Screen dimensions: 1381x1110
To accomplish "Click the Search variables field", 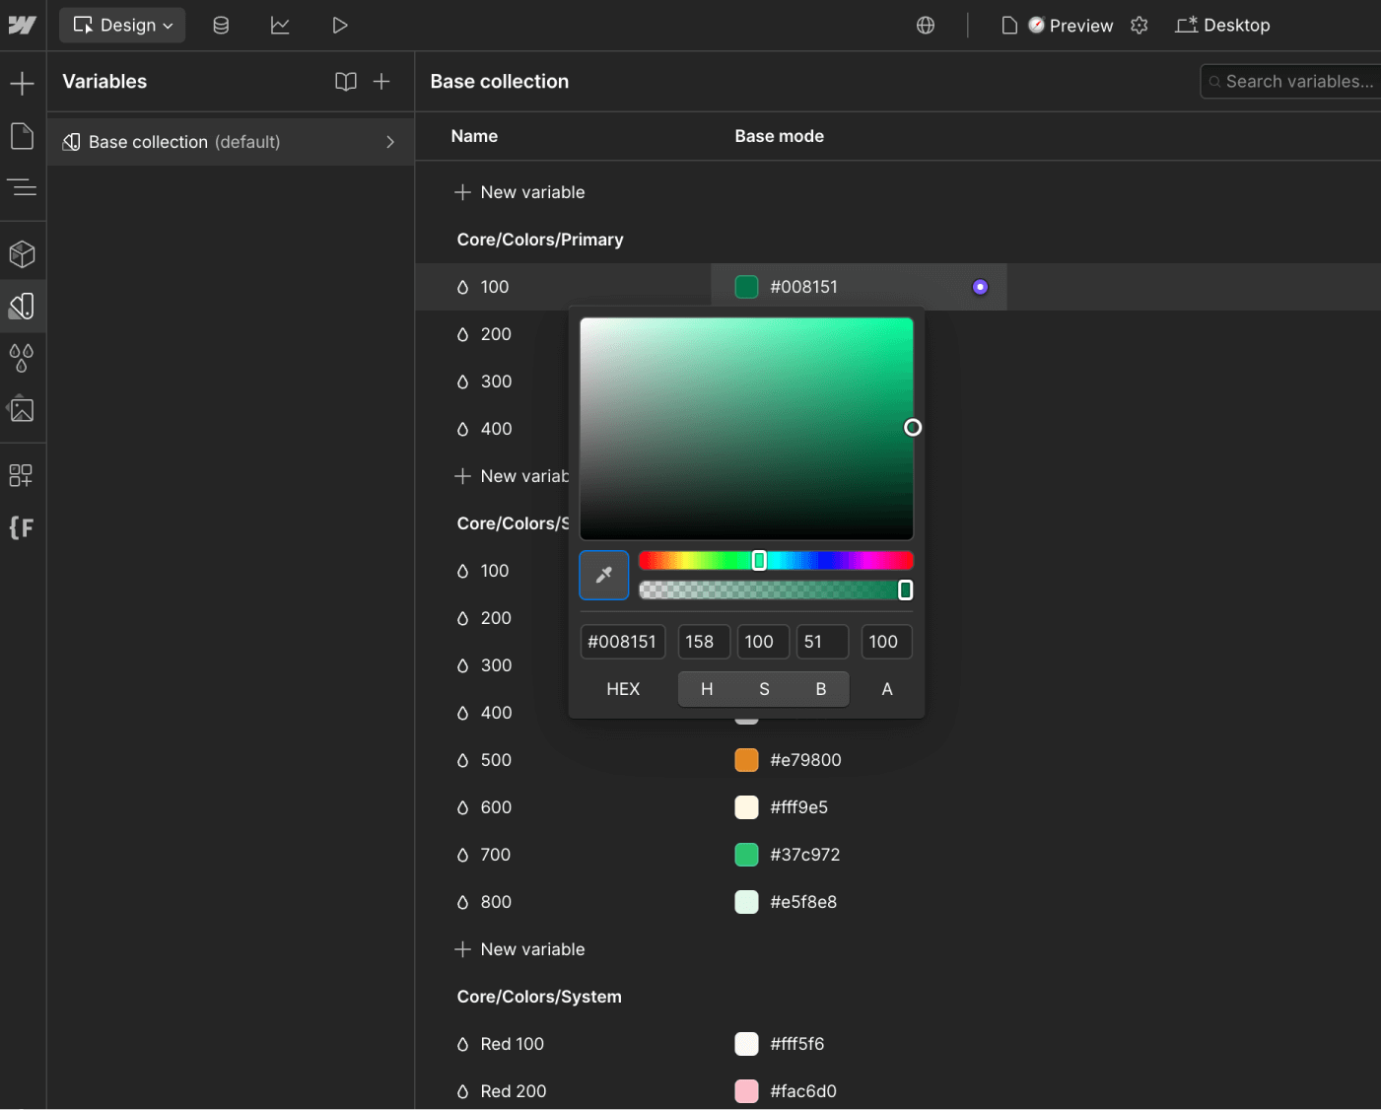I will (x=1291, y=81).
